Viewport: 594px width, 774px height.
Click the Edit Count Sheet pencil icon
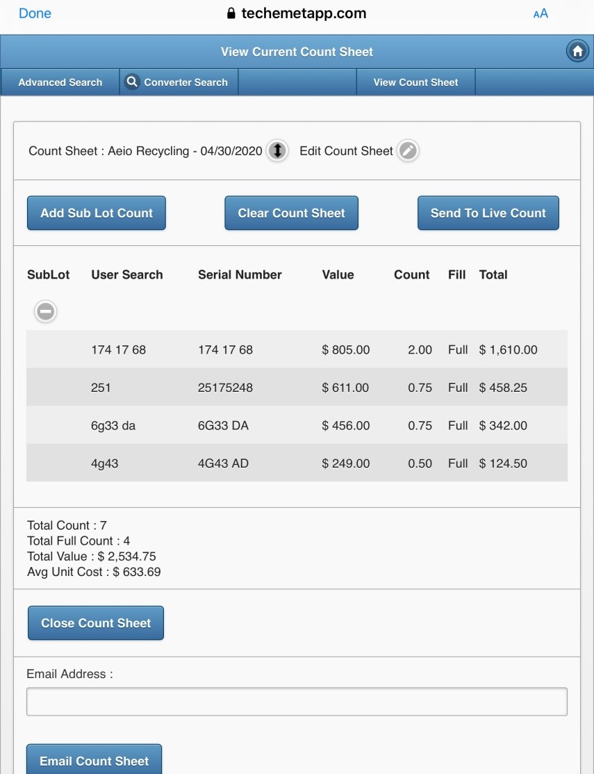408,151
